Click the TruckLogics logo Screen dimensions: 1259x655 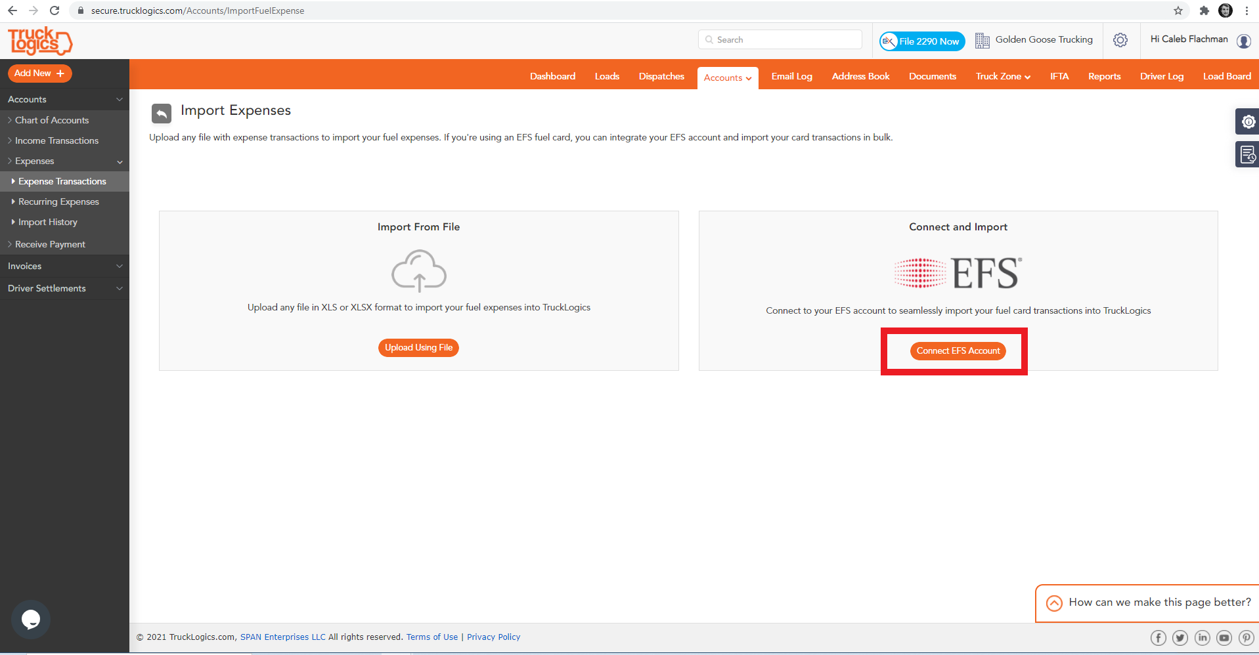40,41
